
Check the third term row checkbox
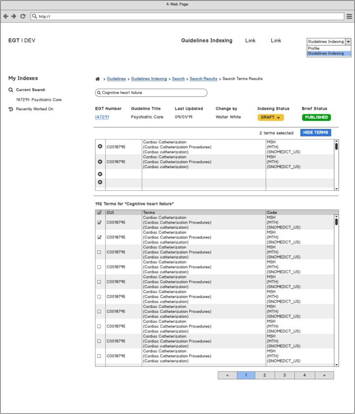coord(99,252)
